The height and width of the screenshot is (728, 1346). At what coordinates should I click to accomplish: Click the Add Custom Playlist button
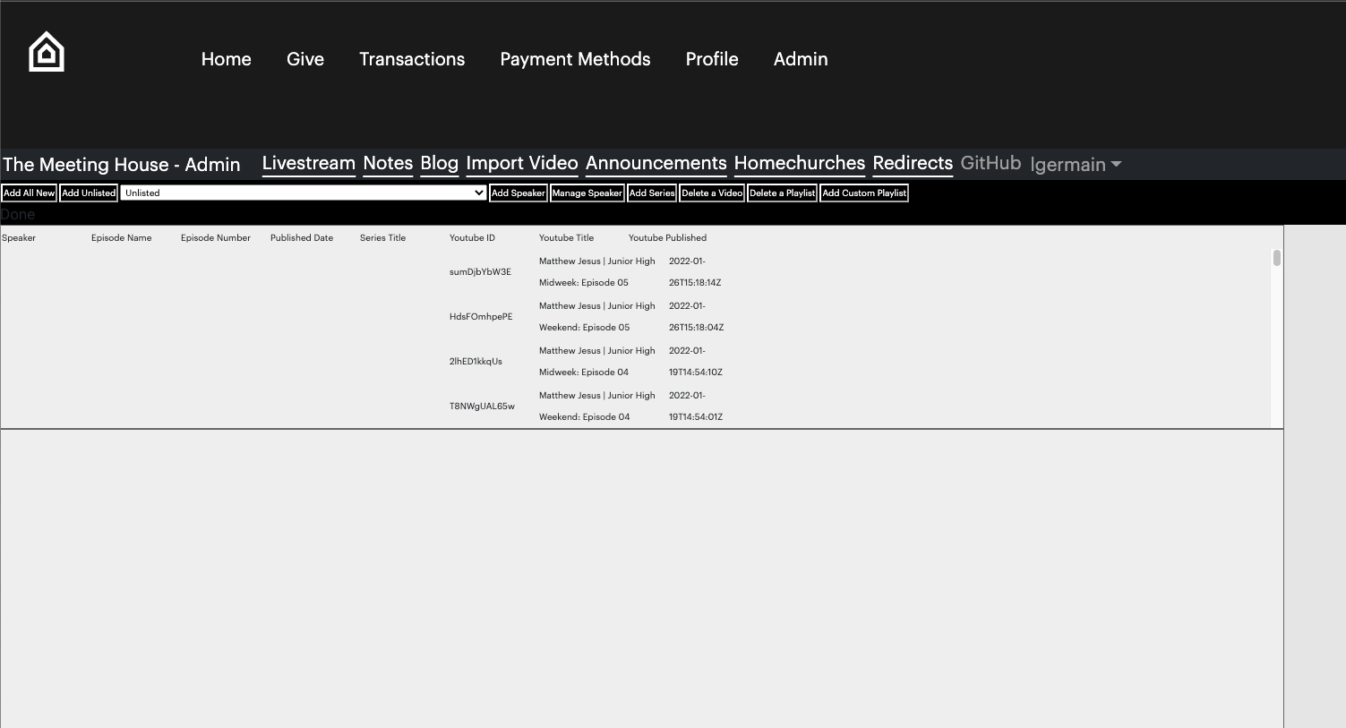click(864, 193)
